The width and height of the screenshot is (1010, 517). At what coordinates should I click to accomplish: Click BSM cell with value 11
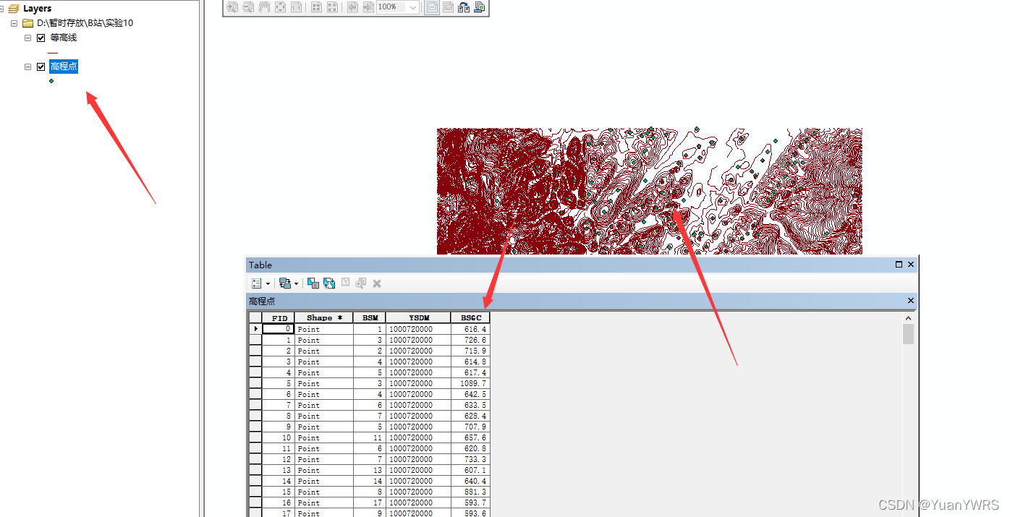pyautogui.click(x=370, y=437)
